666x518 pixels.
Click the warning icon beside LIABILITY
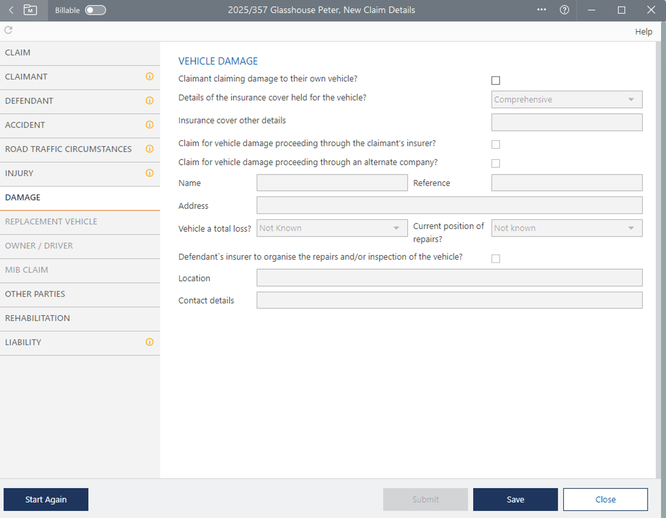[x=149, y=342]
